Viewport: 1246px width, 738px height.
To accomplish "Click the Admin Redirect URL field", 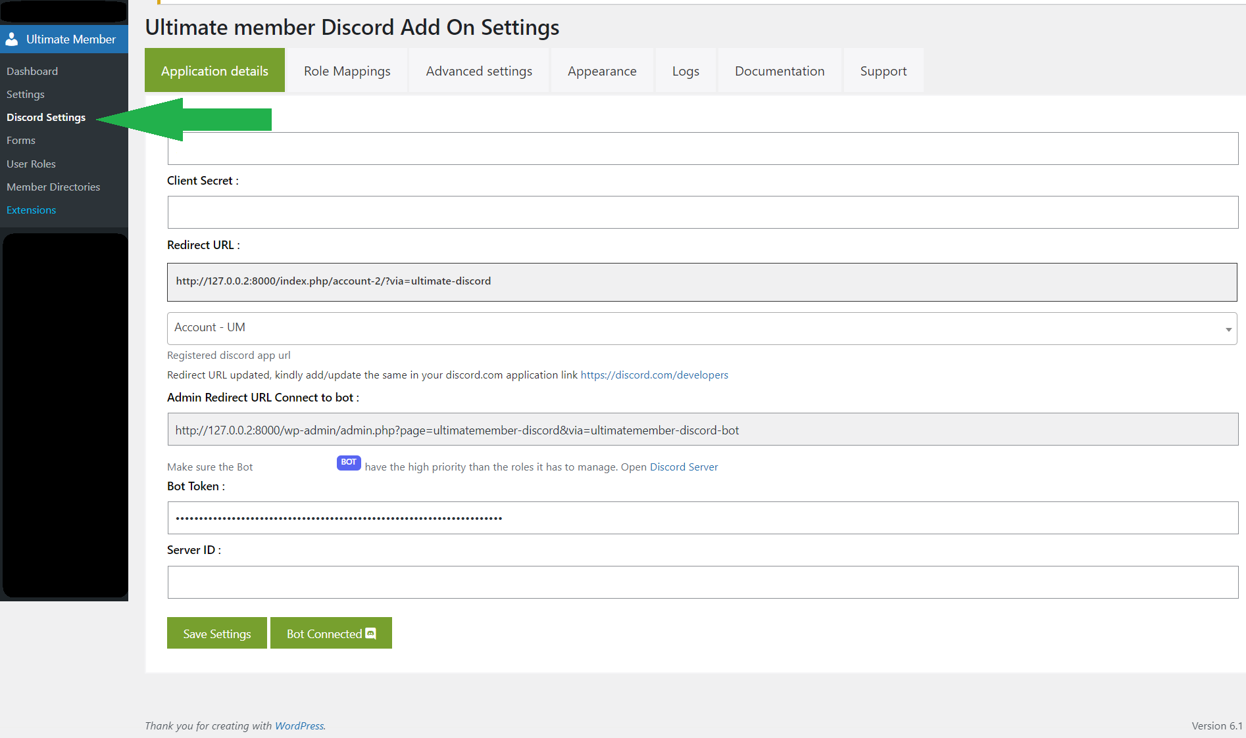I will [703, 429].
